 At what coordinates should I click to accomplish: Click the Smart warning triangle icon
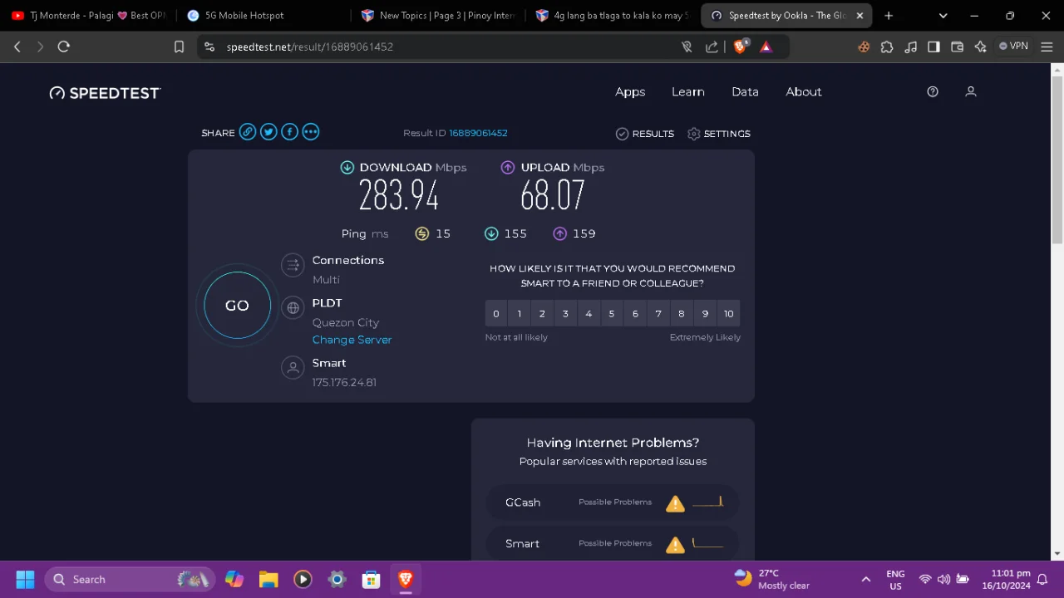(x=675, y=545)
